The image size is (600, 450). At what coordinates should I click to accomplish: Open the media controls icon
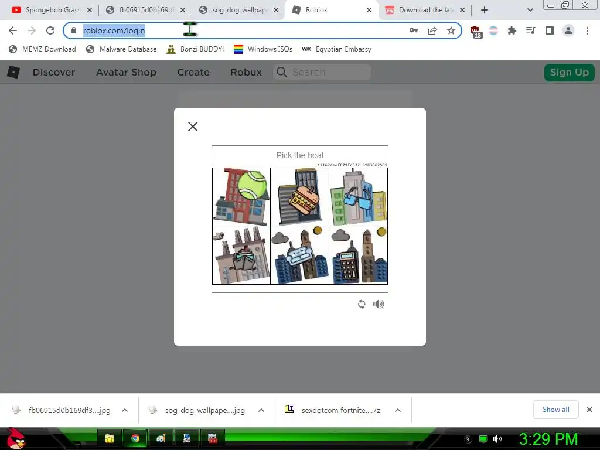[x=531, y=30]
